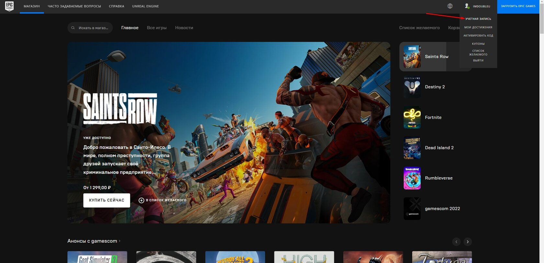Open the IMDOUBLEU account menu

click(482, 6)
